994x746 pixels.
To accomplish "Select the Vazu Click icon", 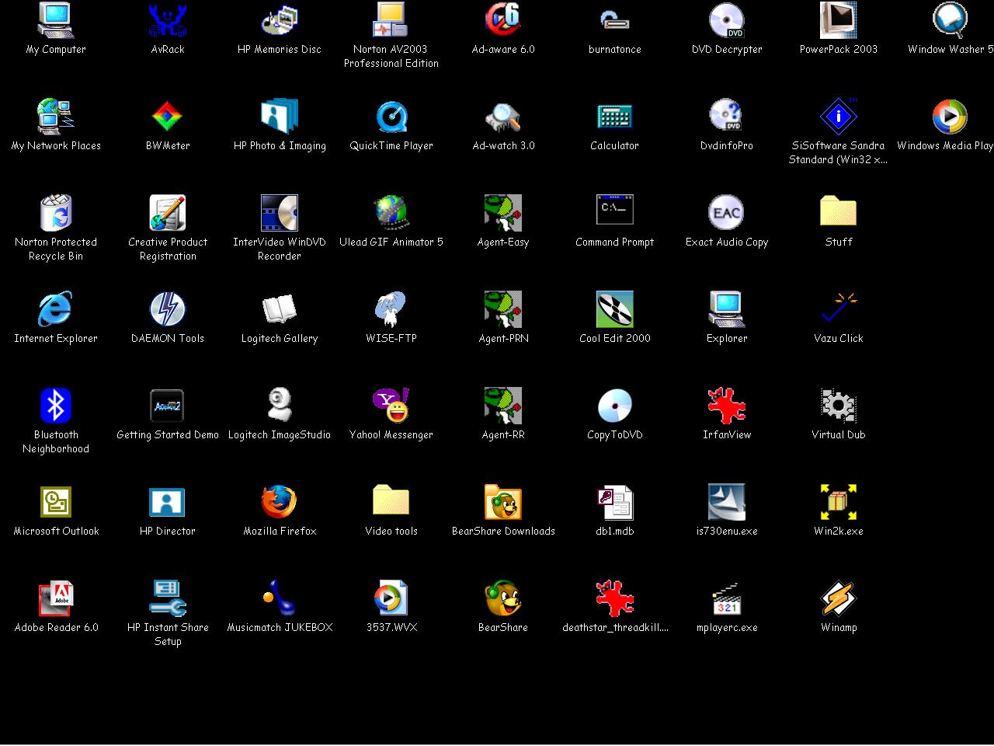I will coord(839,309).
